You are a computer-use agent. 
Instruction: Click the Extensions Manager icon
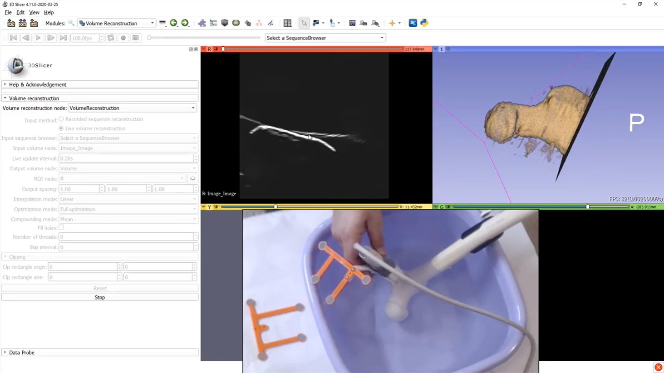pos(413,23)
